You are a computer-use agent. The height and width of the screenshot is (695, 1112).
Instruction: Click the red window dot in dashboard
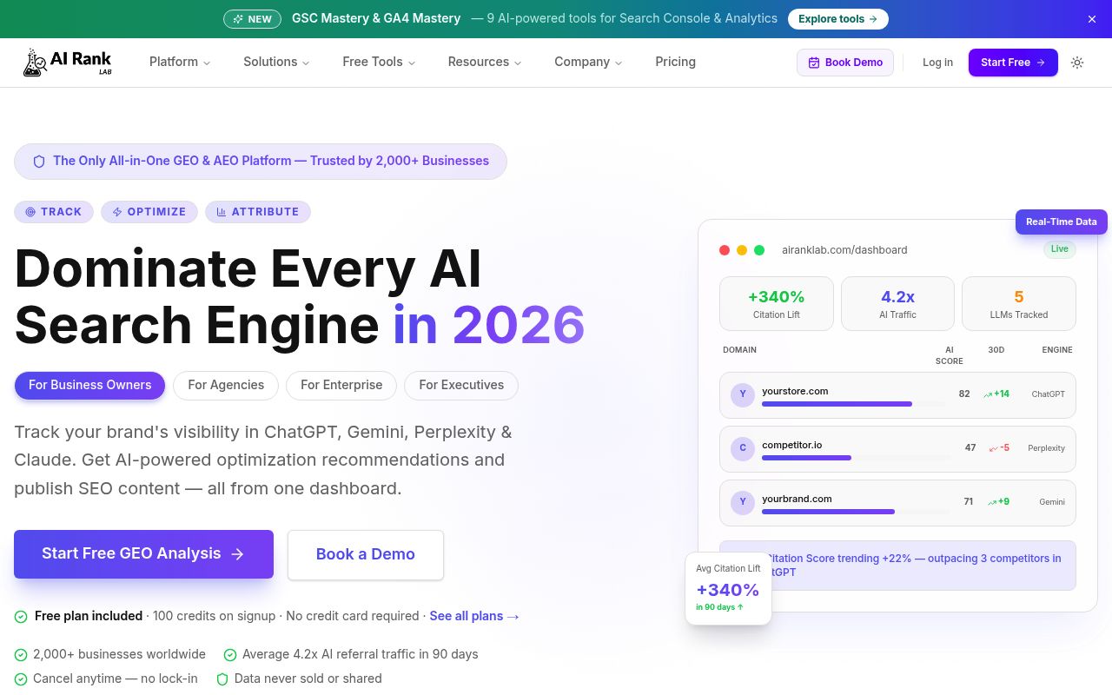click(x=725, y=250)
